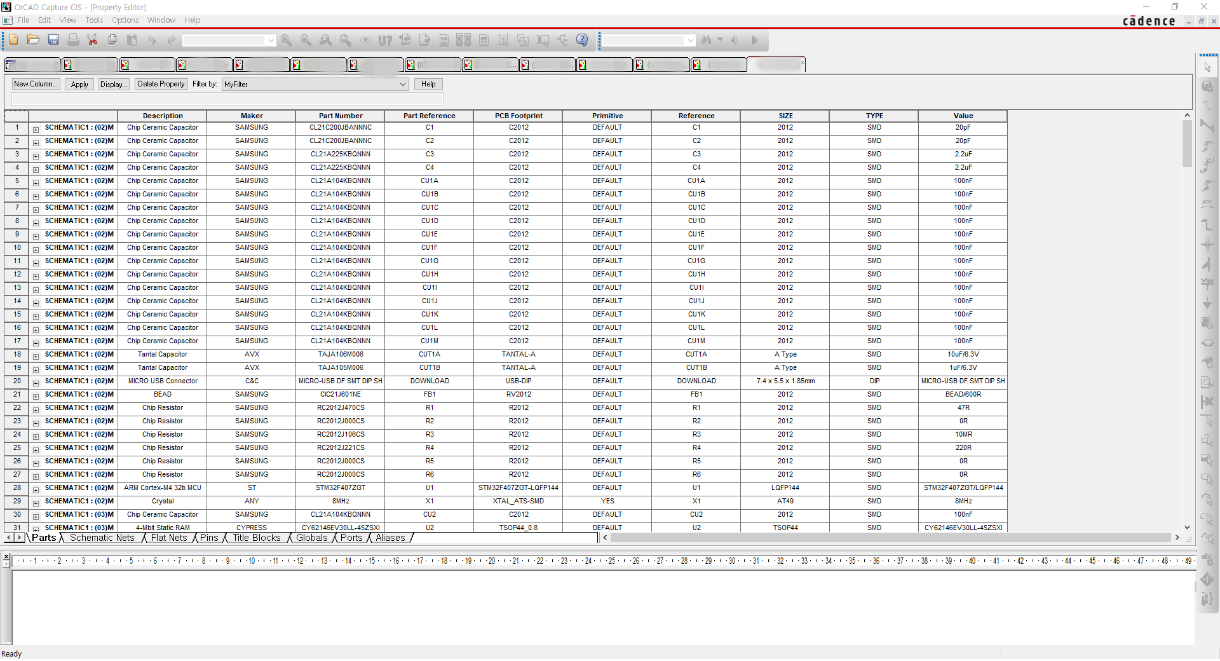Pick the Place Net Alias (abc) tool
Screen dimensions: 1220x661
[x=1207, y=205]
